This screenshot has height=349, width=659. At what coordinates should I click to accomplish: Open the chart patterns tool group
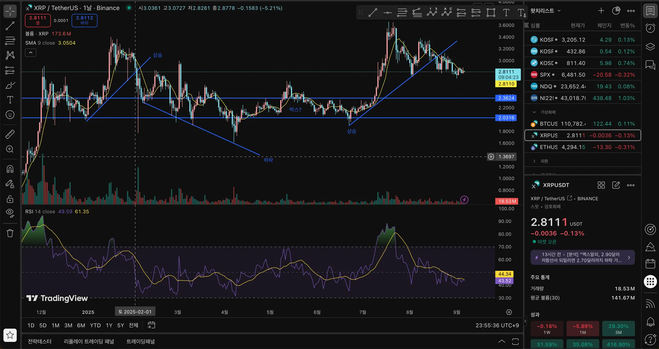(x=10, y=55)
